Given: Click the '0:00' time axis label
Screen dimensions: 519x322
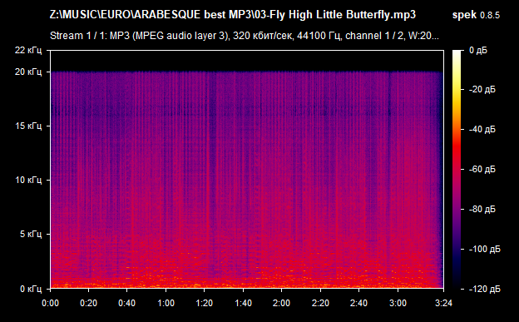Looking at the screenshot, I should pyautogui.click(x=50, y=303).
